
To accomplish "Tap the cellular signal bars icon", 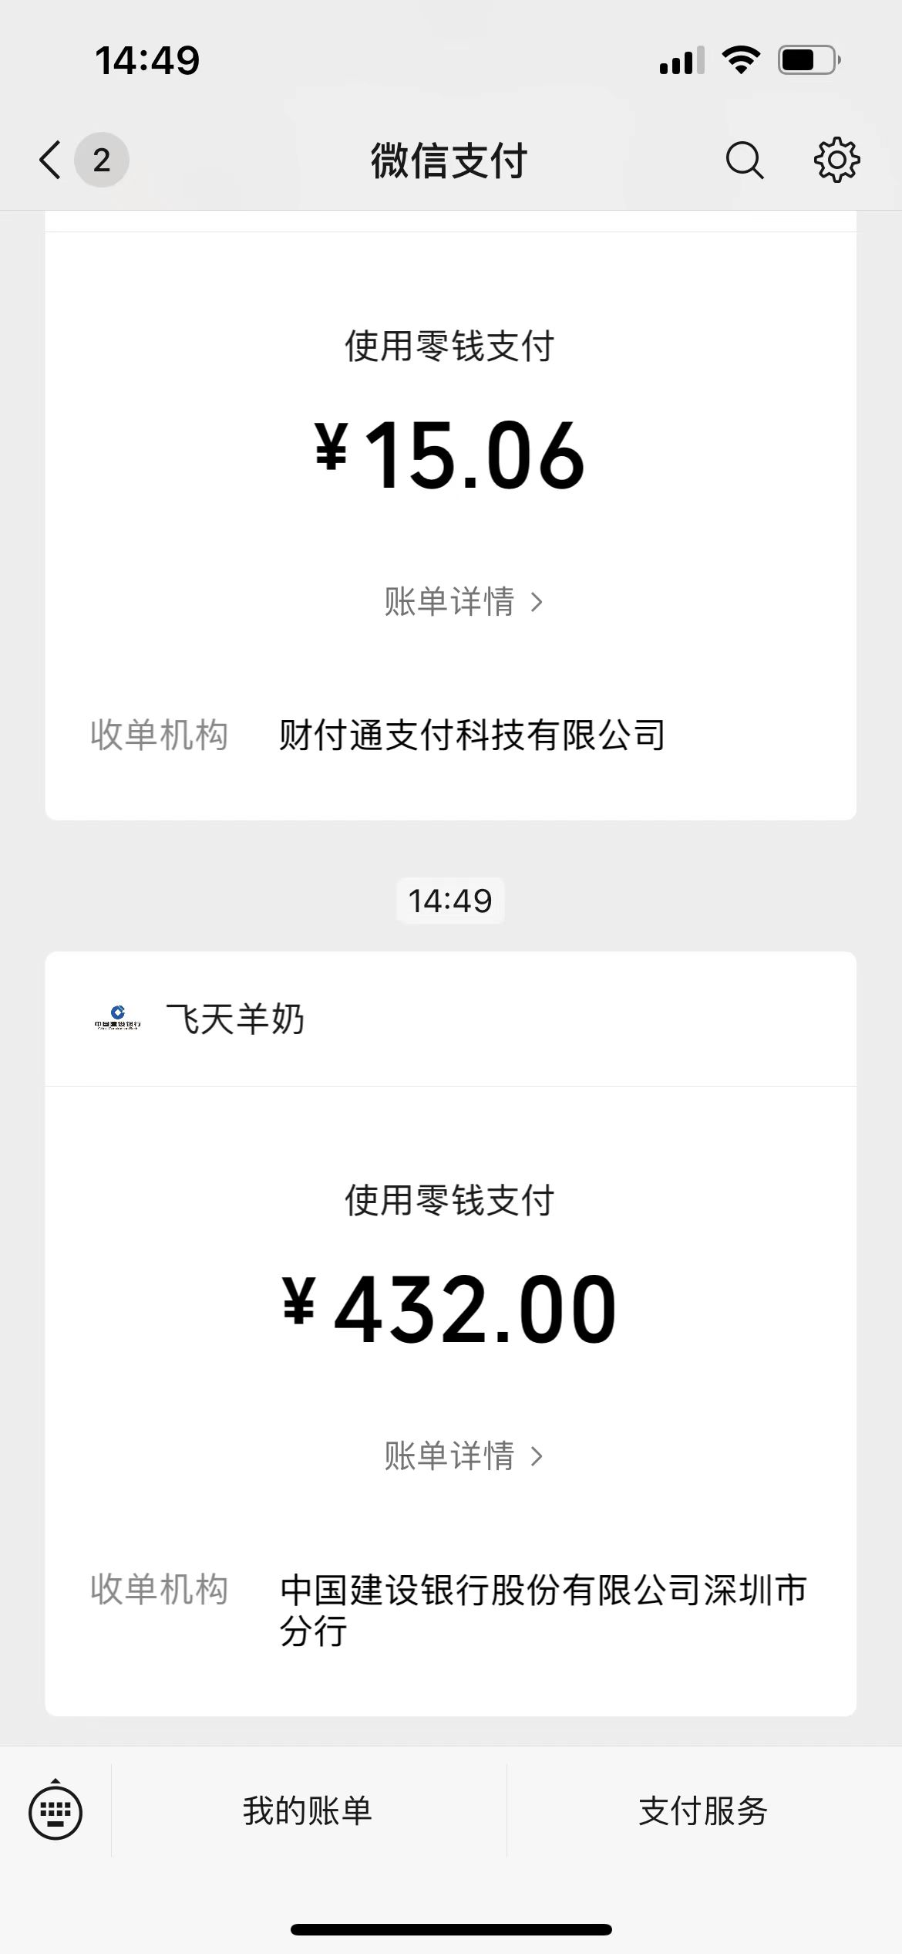I will [682, 60].
